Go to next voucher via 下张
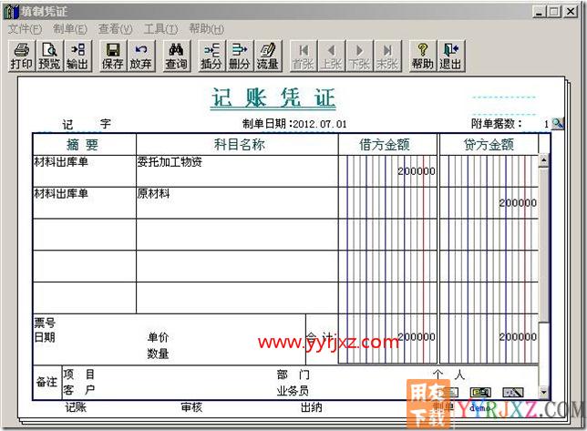 coord(359,56)
